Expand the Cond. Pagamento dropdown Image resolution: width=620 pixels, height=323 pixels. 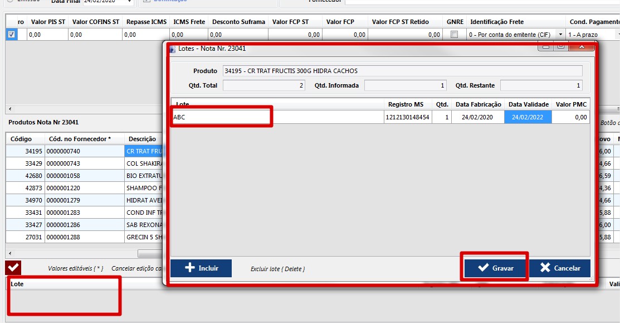tap(618, 35)
